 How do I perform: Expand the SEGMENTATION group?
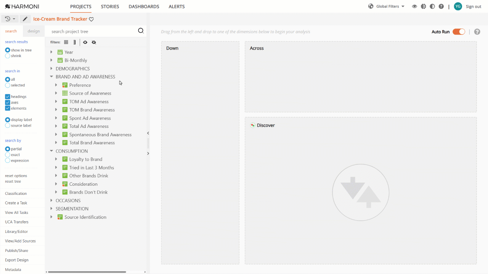51,209
